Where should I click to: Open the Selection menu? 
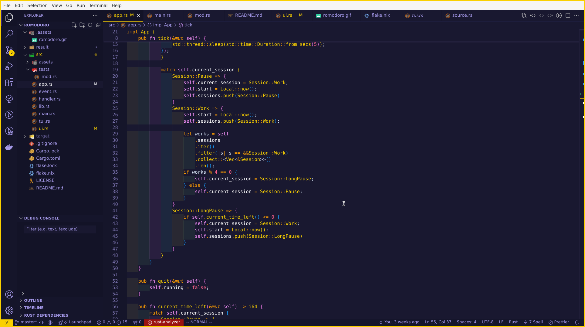click(37, 5)
